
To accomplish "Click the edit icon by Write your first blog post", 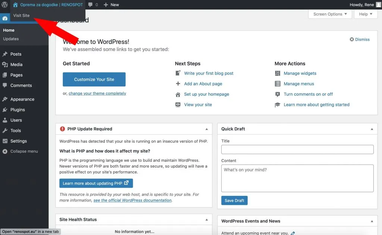I will point(178,73).
